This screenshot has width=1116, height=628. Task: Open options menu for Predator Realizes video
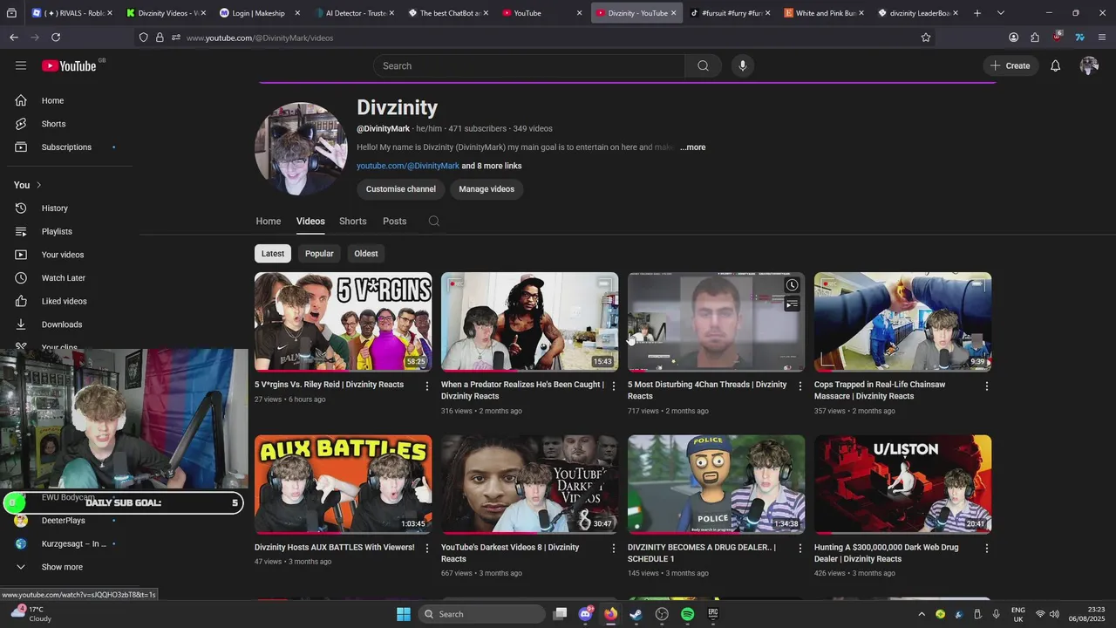613,386
